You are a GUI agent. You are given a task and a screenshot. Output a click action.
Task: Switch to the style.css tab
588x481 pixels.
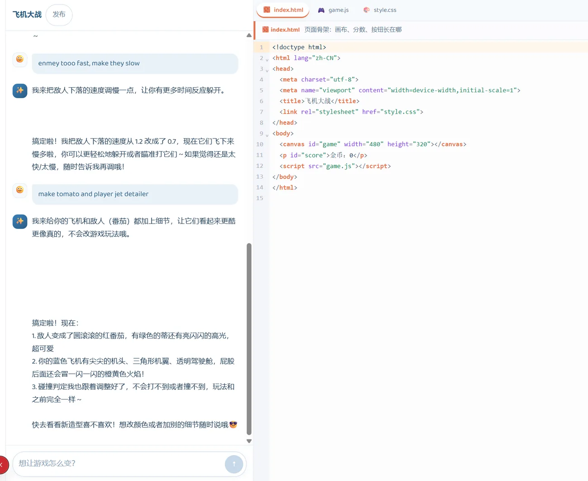pos(380,10)
